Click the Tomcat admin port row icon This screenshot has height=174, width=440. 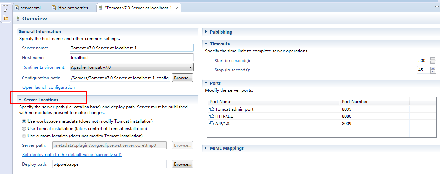click(x=212, y=109)
